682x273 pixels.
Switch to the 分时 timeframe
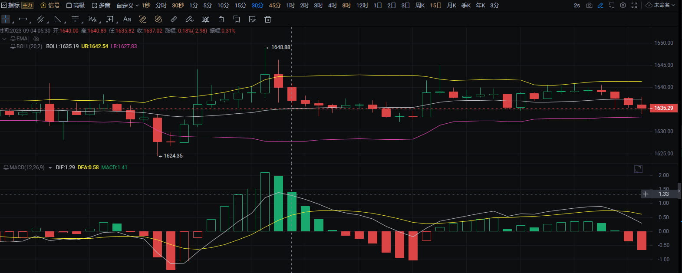[x=161, y=5]
